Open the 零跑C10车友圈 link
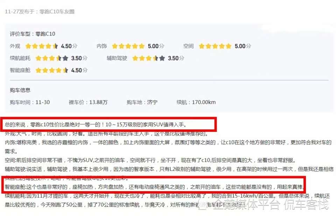Viewport: 336px width, 216px height. coord(57,12)
